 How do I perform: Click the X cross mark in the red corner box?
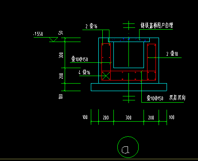[x=106, y=76]
